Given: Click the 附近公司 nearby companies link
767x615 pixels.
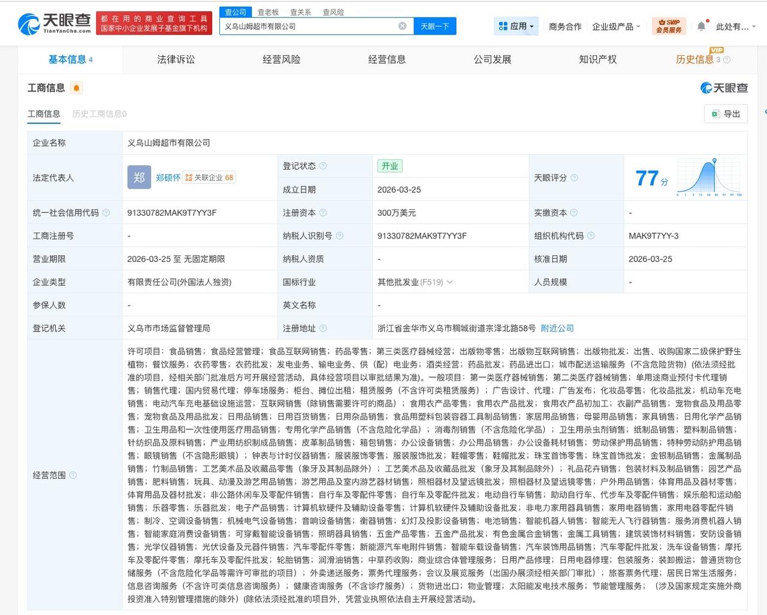Looking at the screenshot, I should (x=557, y=328).
